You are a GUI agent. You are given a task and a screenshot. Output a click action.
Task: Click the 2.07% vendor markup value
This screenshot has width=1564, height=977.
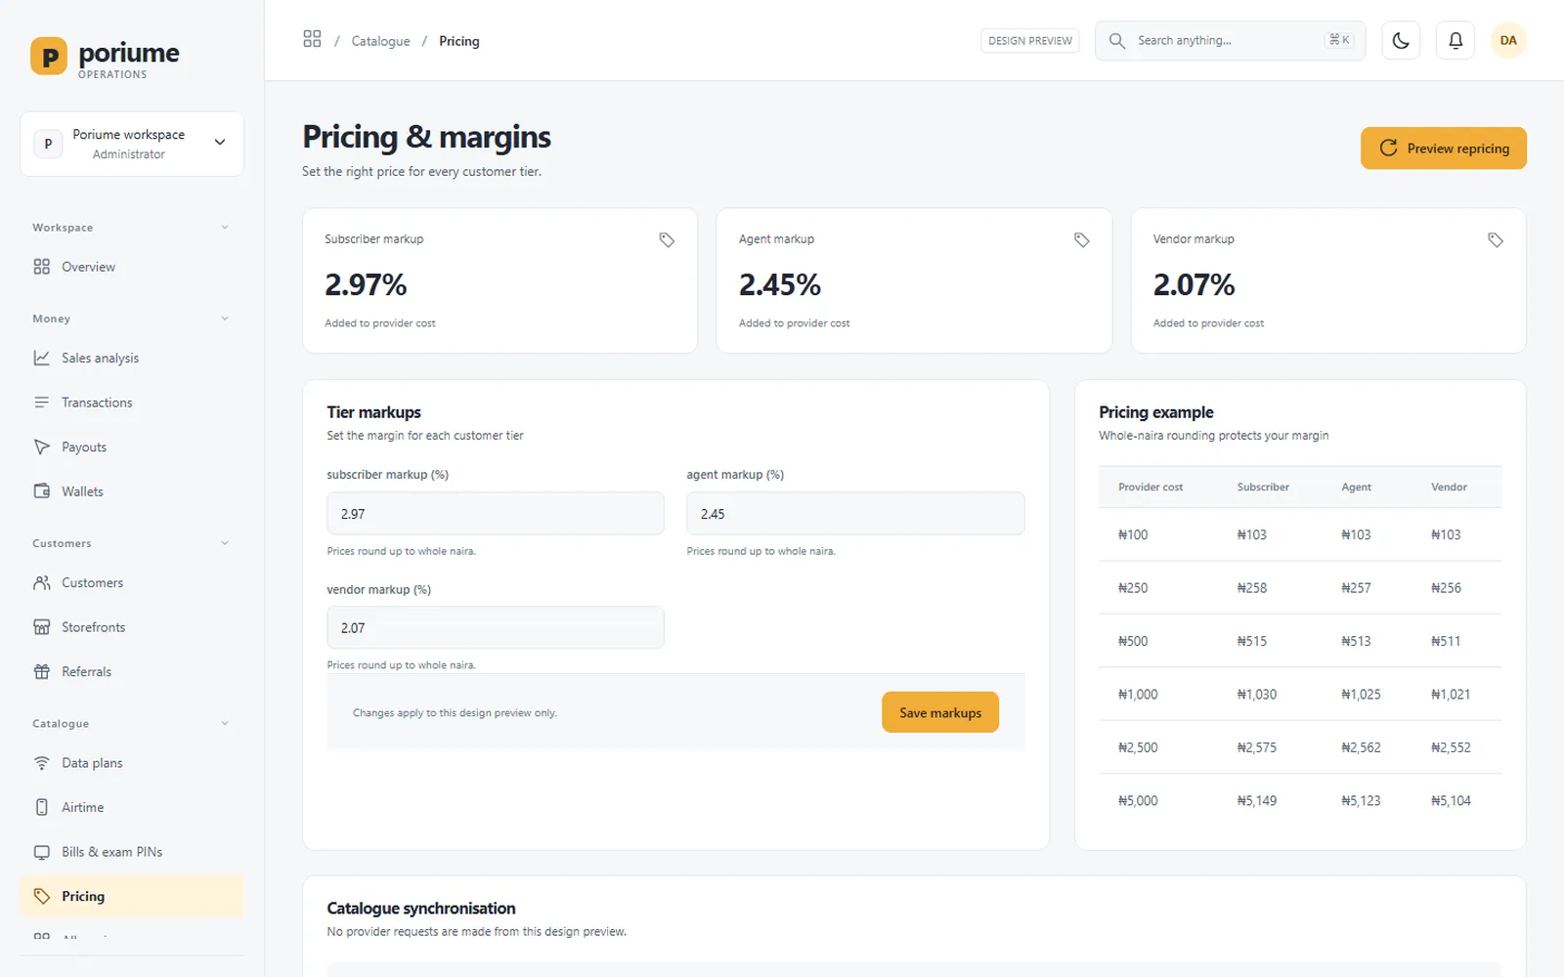pyautogui.click(x=1194, y=284)
